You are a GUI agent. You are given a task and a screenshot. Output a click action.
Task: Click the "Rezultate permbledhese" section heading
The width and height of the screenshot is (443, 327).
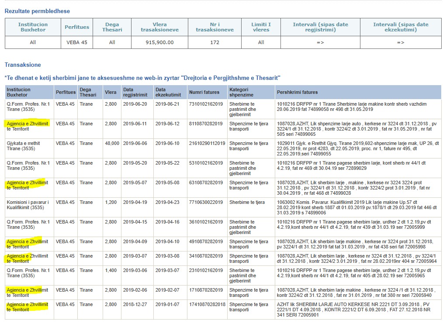click(37, 11)
